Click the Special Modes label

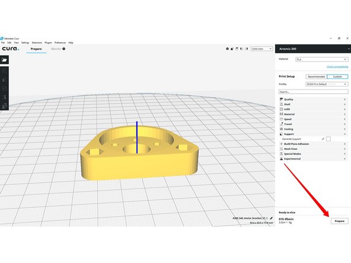point(292,154)
